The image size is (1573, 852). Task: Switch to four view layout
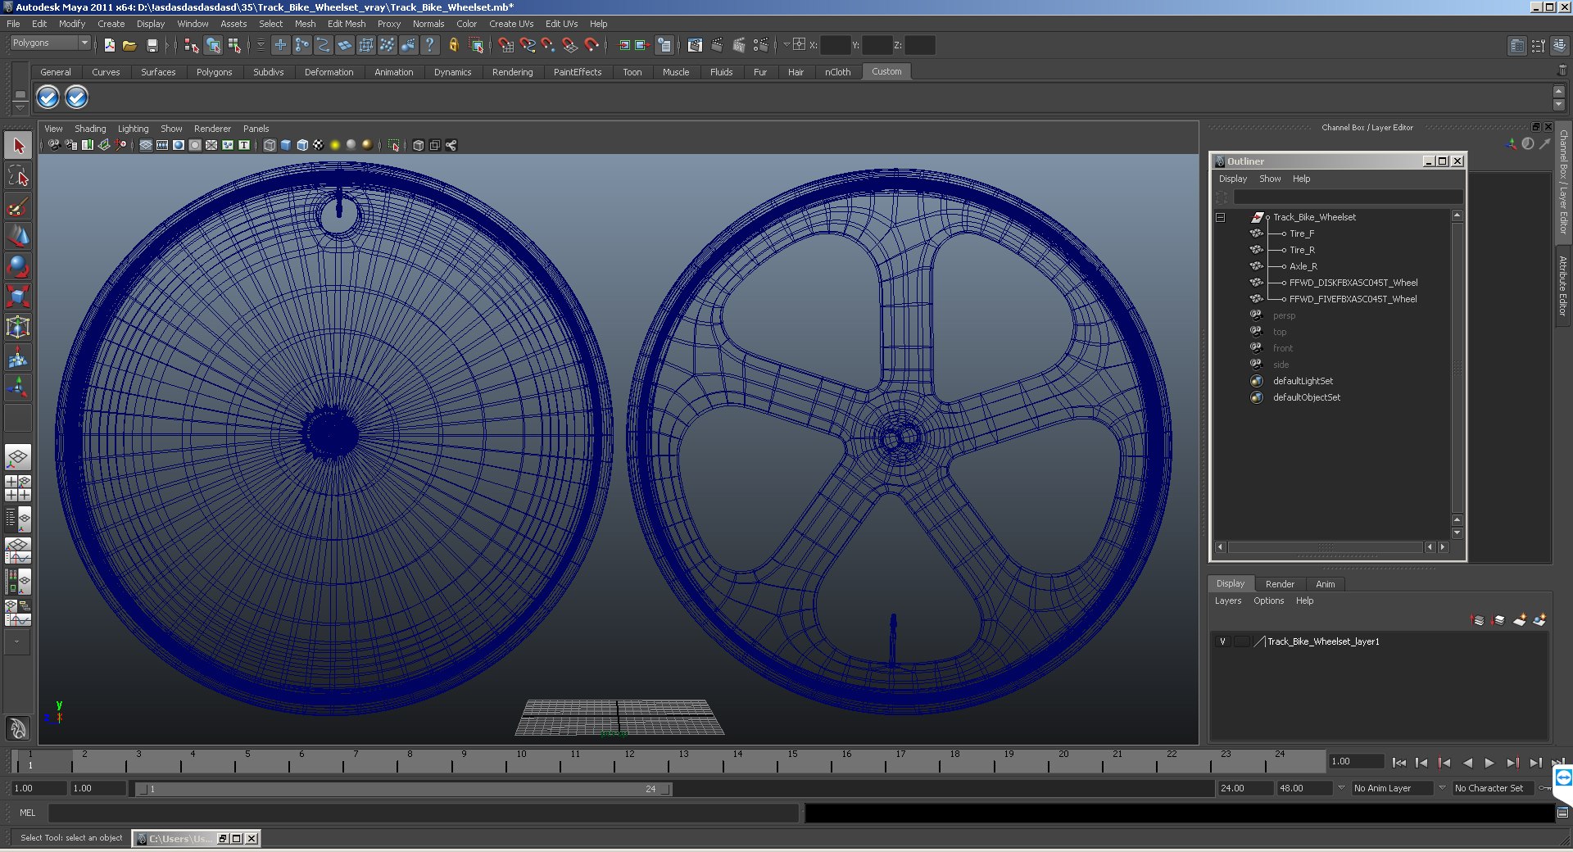(x=18, y=488)
